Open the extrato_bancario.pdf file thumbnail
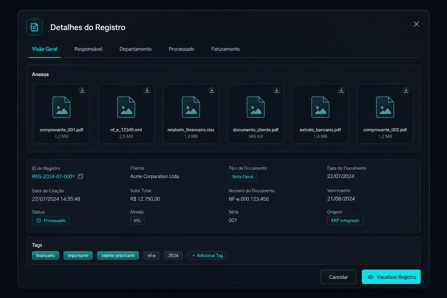This screenshot has height=298, width=447. coord(320,114)
